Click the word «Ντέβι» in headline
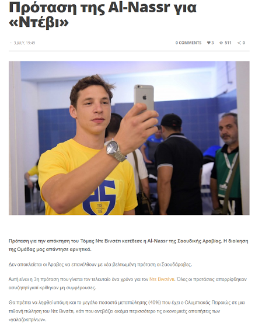 (39, 22)
